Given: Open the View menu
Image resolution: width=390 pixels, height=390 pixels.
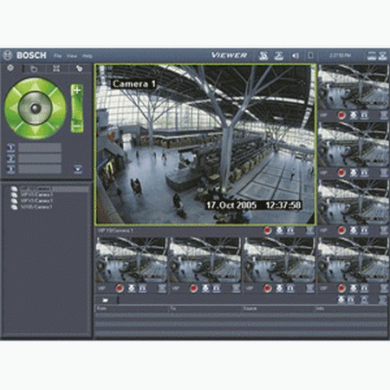Looking at the screenshot, I should click(72, 55).
